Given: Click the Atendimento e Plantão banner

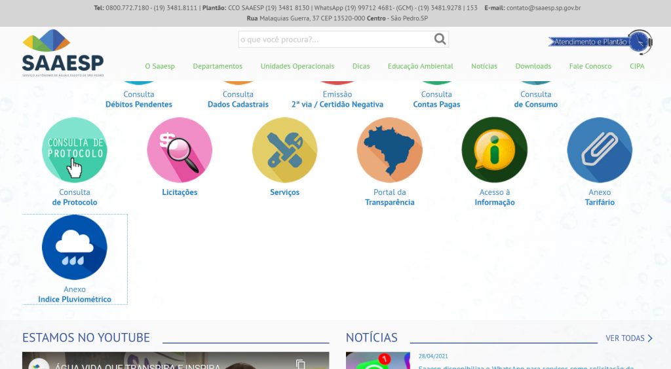Looking at the screenshot, I should [x=600, y=42].
